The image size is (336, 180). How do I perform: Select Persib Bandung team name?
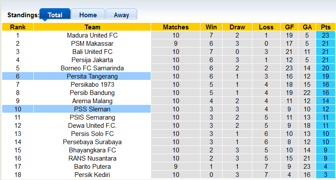pos(92,93)
